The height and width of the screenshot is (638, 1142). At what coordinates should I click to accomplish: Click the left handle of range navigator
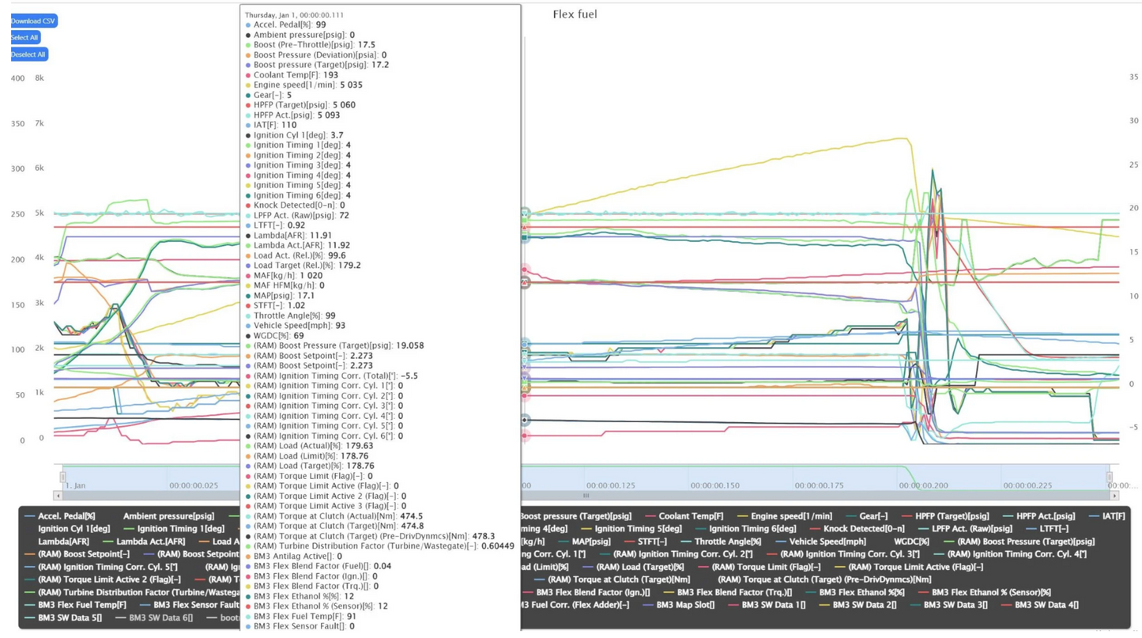tap(63, 477)
